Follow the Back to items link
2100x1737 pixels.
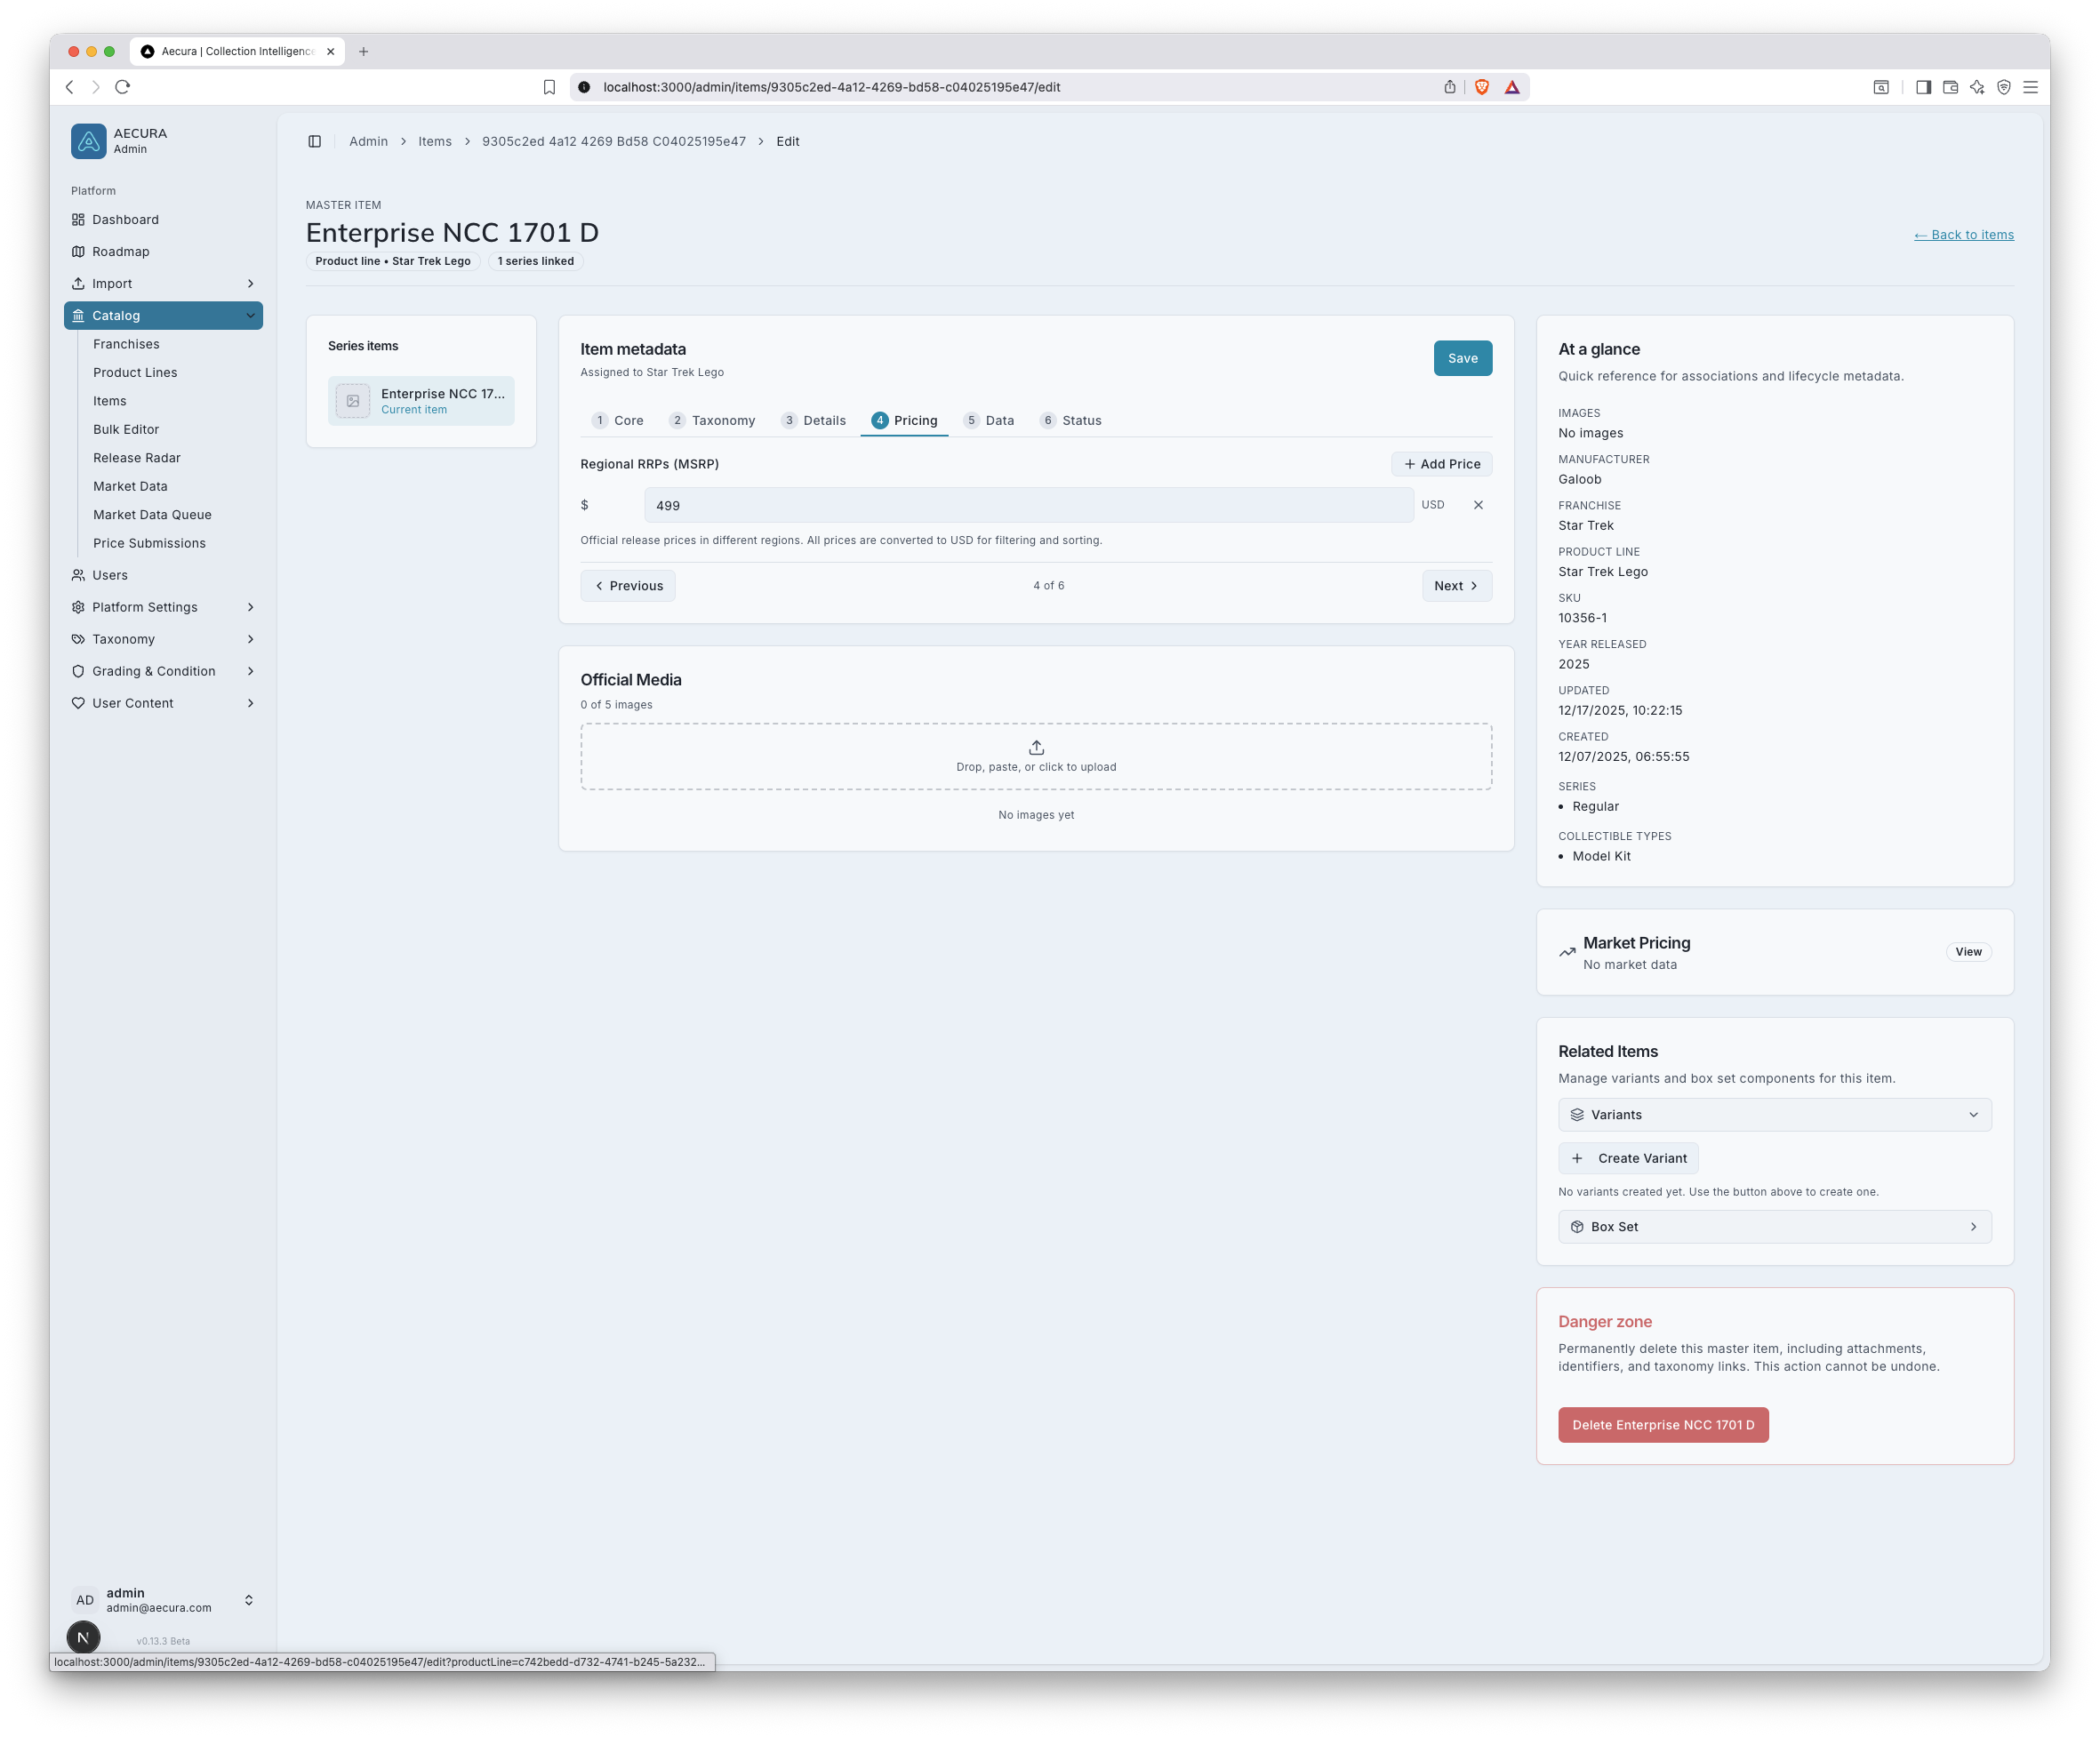coord(1963,235)
